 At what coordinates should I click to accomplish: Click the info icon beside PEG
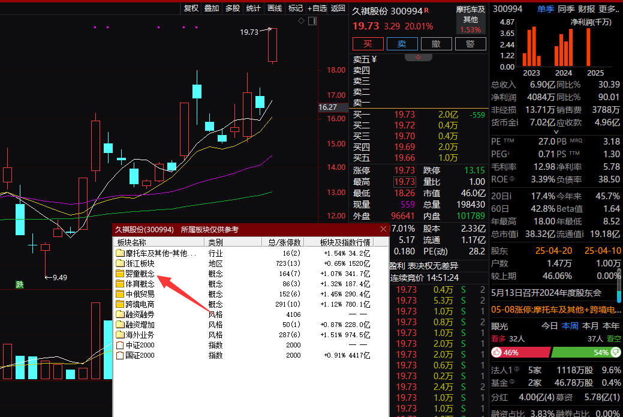point(508,153)
